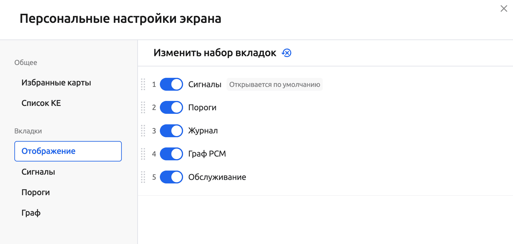Viewport: 513px width, 244px height.
Task: Toggle the Журнал tab switch
Action: (x=171, y=131)
